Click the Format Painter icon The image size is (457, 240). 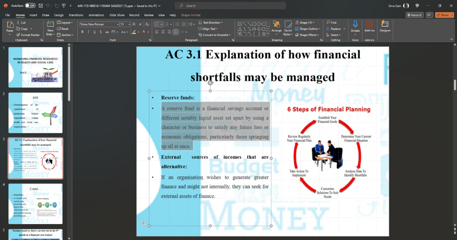click(18, 35)
